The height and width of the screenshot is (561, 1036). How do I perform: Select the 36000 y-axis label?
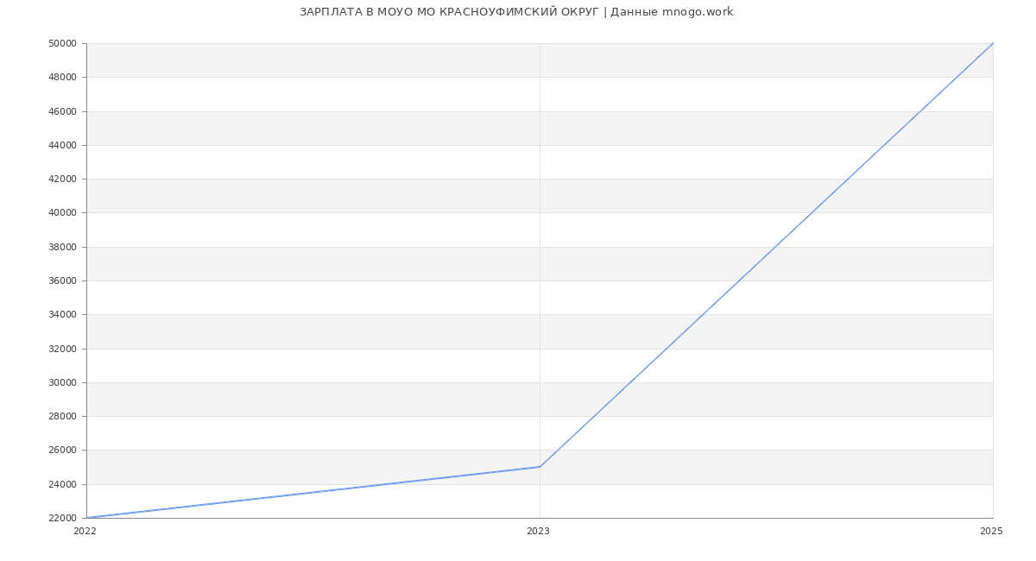point(62,281)
